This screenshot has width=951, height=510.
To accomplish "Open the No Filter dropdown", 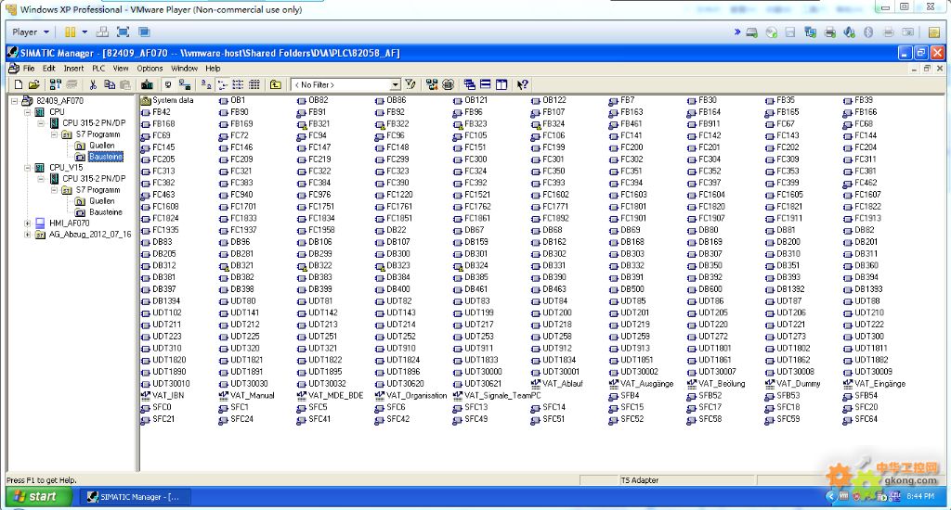I will [395, 84].
